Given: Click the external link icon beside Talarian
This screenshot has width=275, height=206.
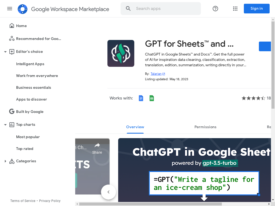Looking at the screenshot, I should 164,74.
